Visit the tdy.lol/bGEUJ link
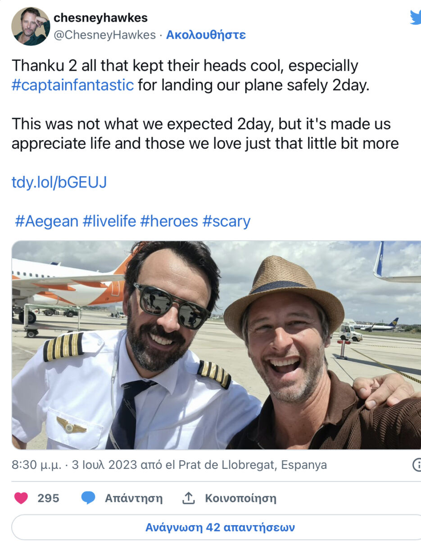The image size is (421, 541). click(x=59, y=182)
